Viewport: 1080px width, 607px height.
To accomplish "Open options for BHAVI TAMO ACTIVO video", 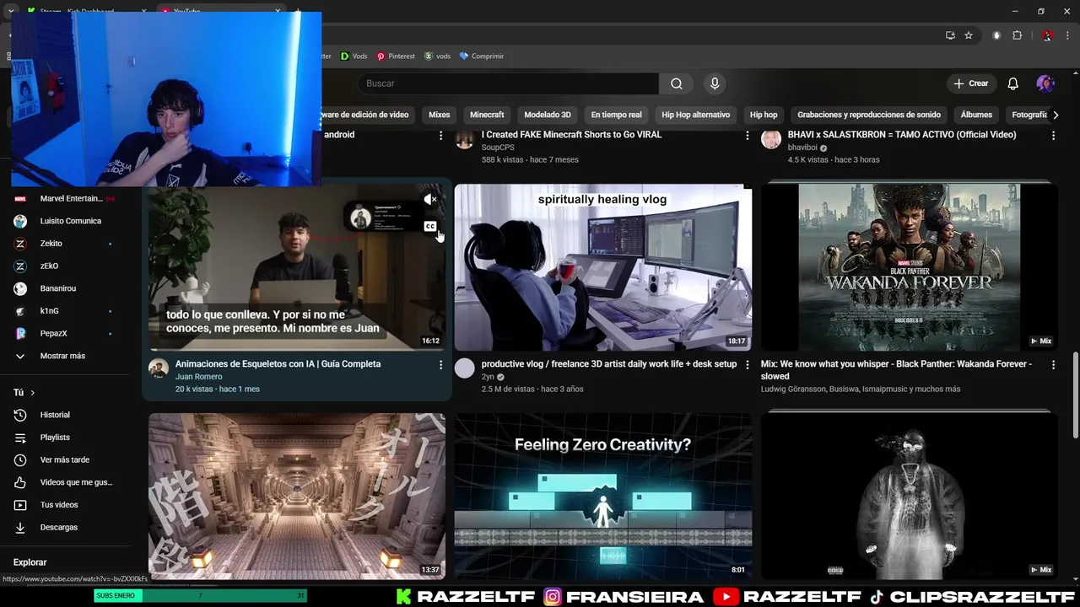I will click(1053, 135).
